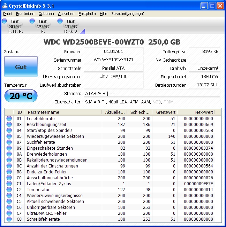
Task: Click the Hex-Wert column header
Action: [196, 112]
